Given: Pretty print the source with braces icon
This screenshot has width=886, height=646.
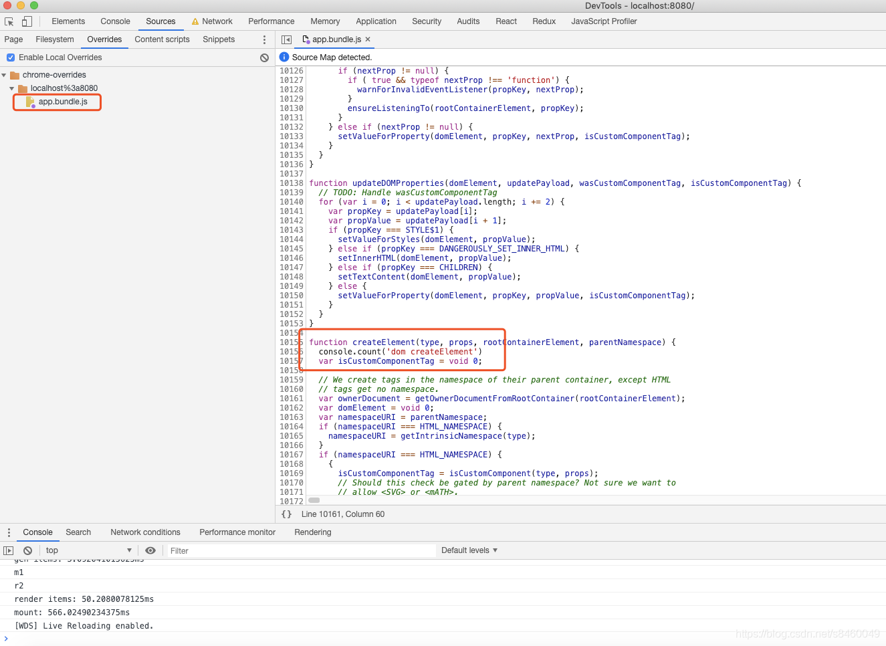Looking at the screenshot, I should 287,514.
